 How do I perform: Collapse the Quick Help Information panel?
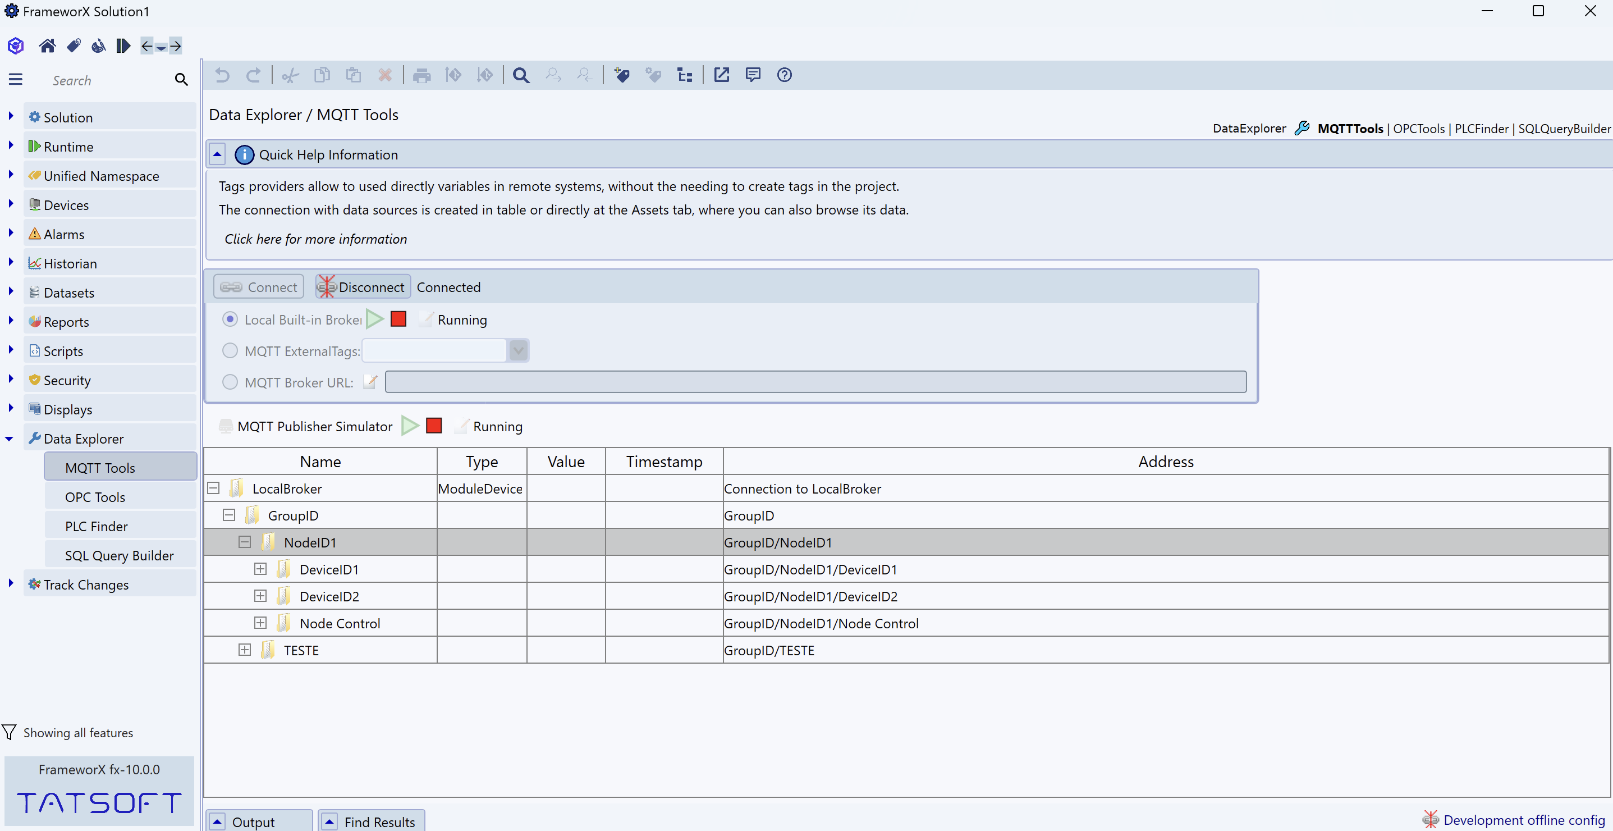pos(217,154)
